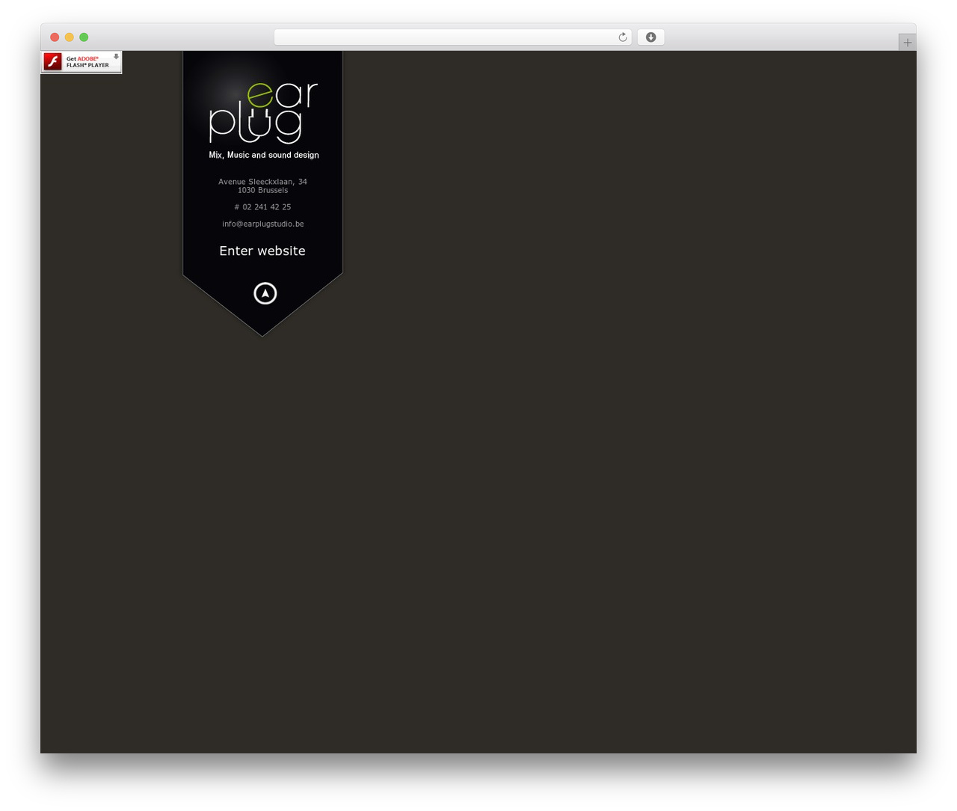This screenshot has height=811, width=957.
Task: Click the circled arrow icon below Enter website
Action: point(265,293)
